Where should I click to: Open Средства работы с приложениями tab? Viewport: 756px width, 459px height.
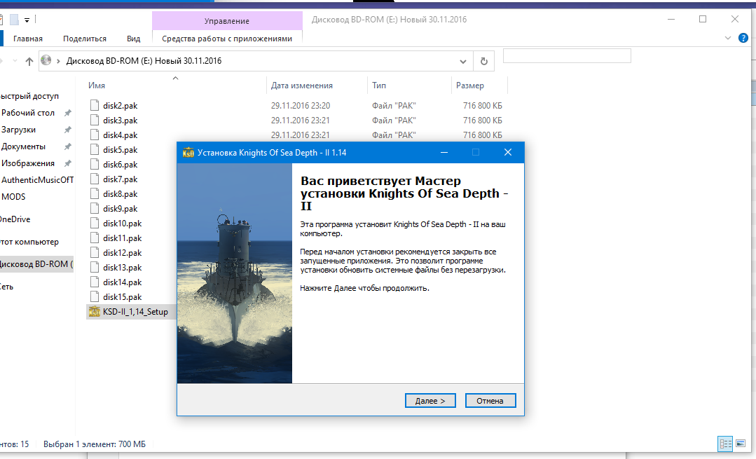click(227, 39)
